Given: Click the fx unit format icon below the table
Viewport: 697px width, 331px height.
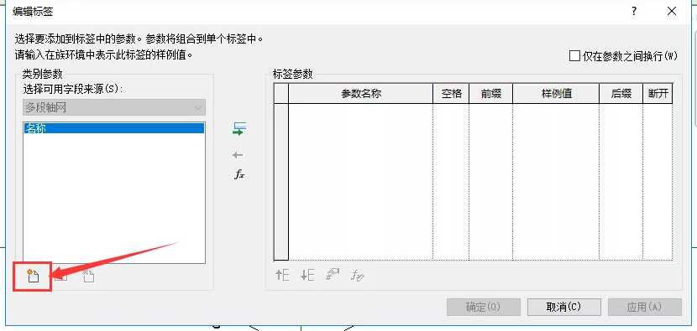Looking at the screenshot, I should (358, 276).
